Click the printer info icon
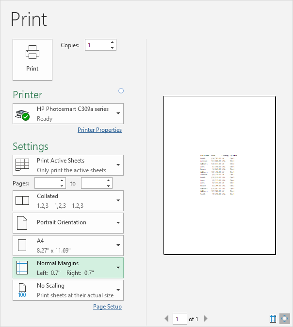293x327 pixels. [x=121, y=91]
